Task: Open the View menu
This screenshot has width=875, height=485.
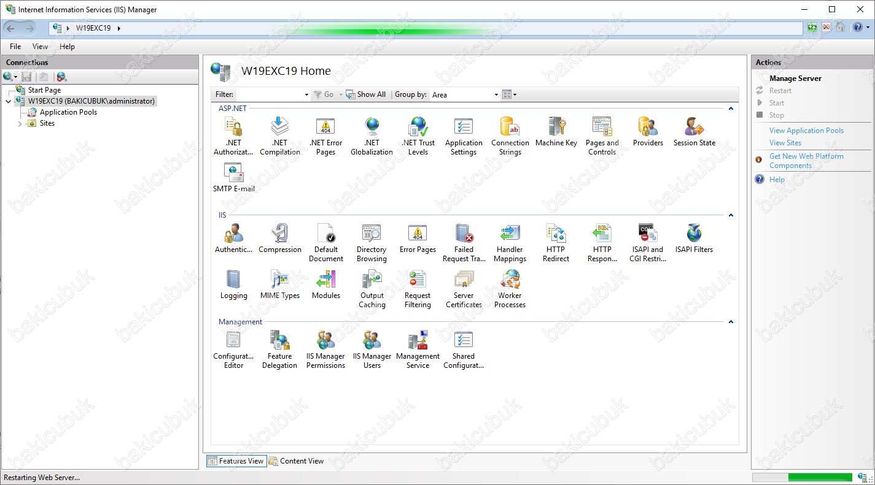Action: (x=40, y=47)
